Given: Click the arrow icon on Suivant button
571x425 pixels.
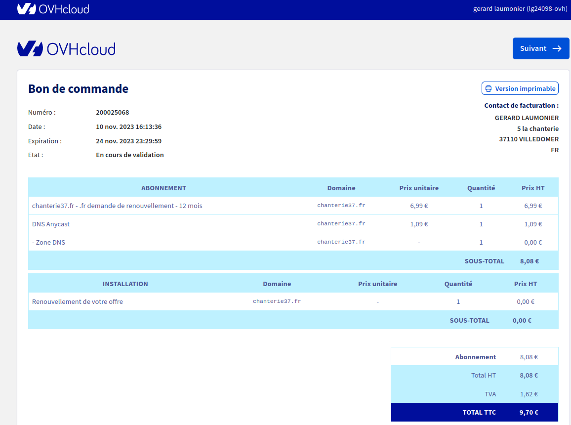Looking at the screenshot, I should click(x=557, y=48).
